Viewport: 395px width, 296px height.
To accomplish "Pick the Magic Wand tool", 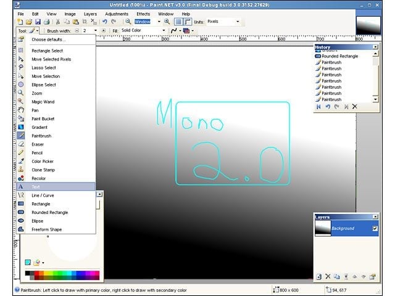I will [x=56, y=102].
